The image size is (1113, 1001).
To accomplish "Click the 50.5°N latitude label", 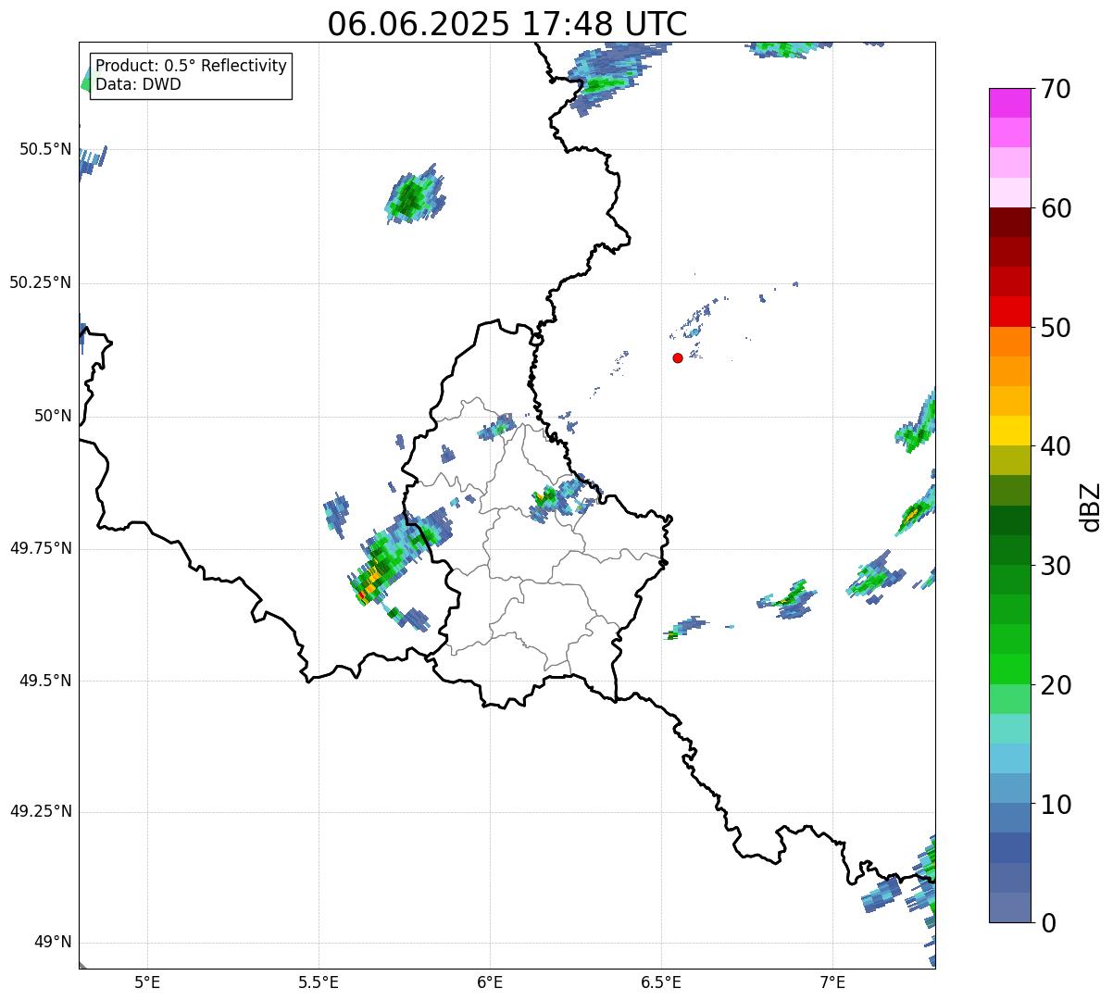I will tap(44, 149).
